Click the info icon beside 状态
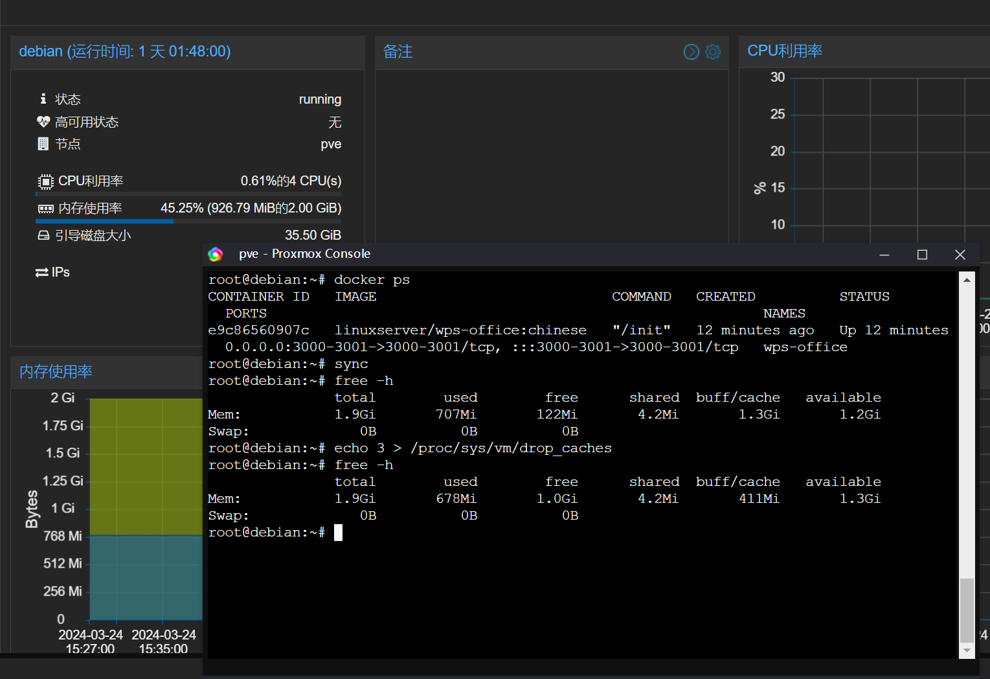990x679 pixels. (x=43, y=98)
